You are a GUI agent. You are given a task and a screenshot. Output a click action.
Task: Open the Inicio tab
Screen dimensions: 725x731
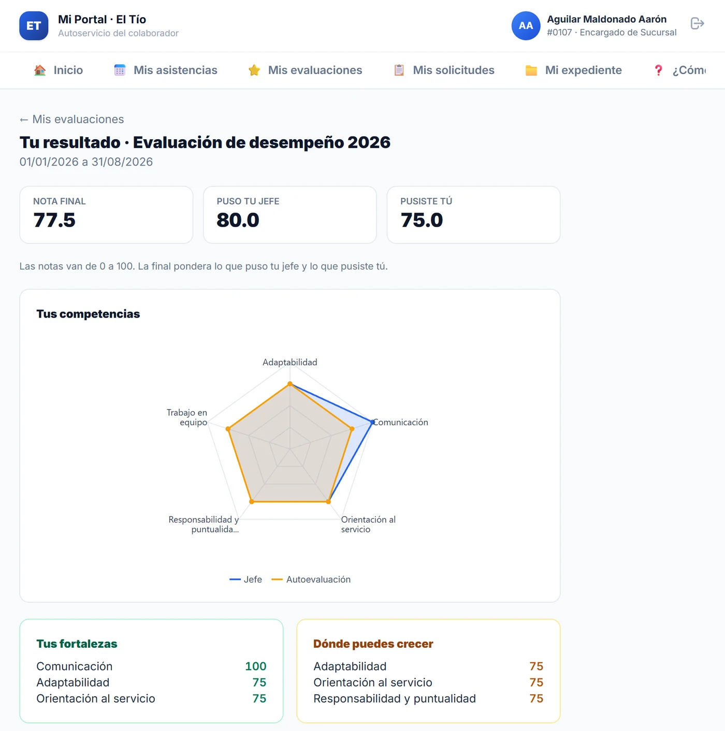(59, 70)
